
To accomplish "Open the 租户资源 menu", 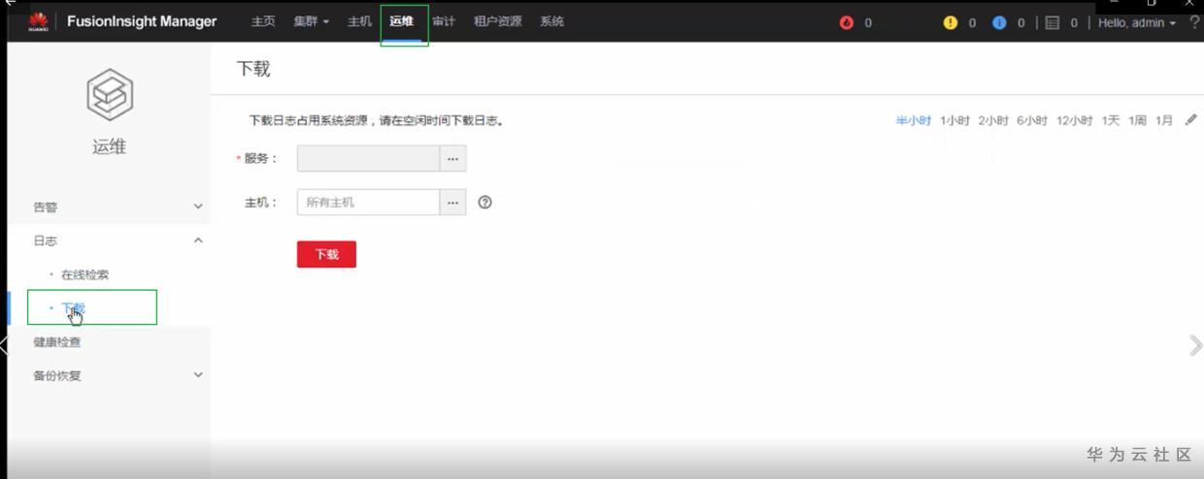I will coord(497,21).
